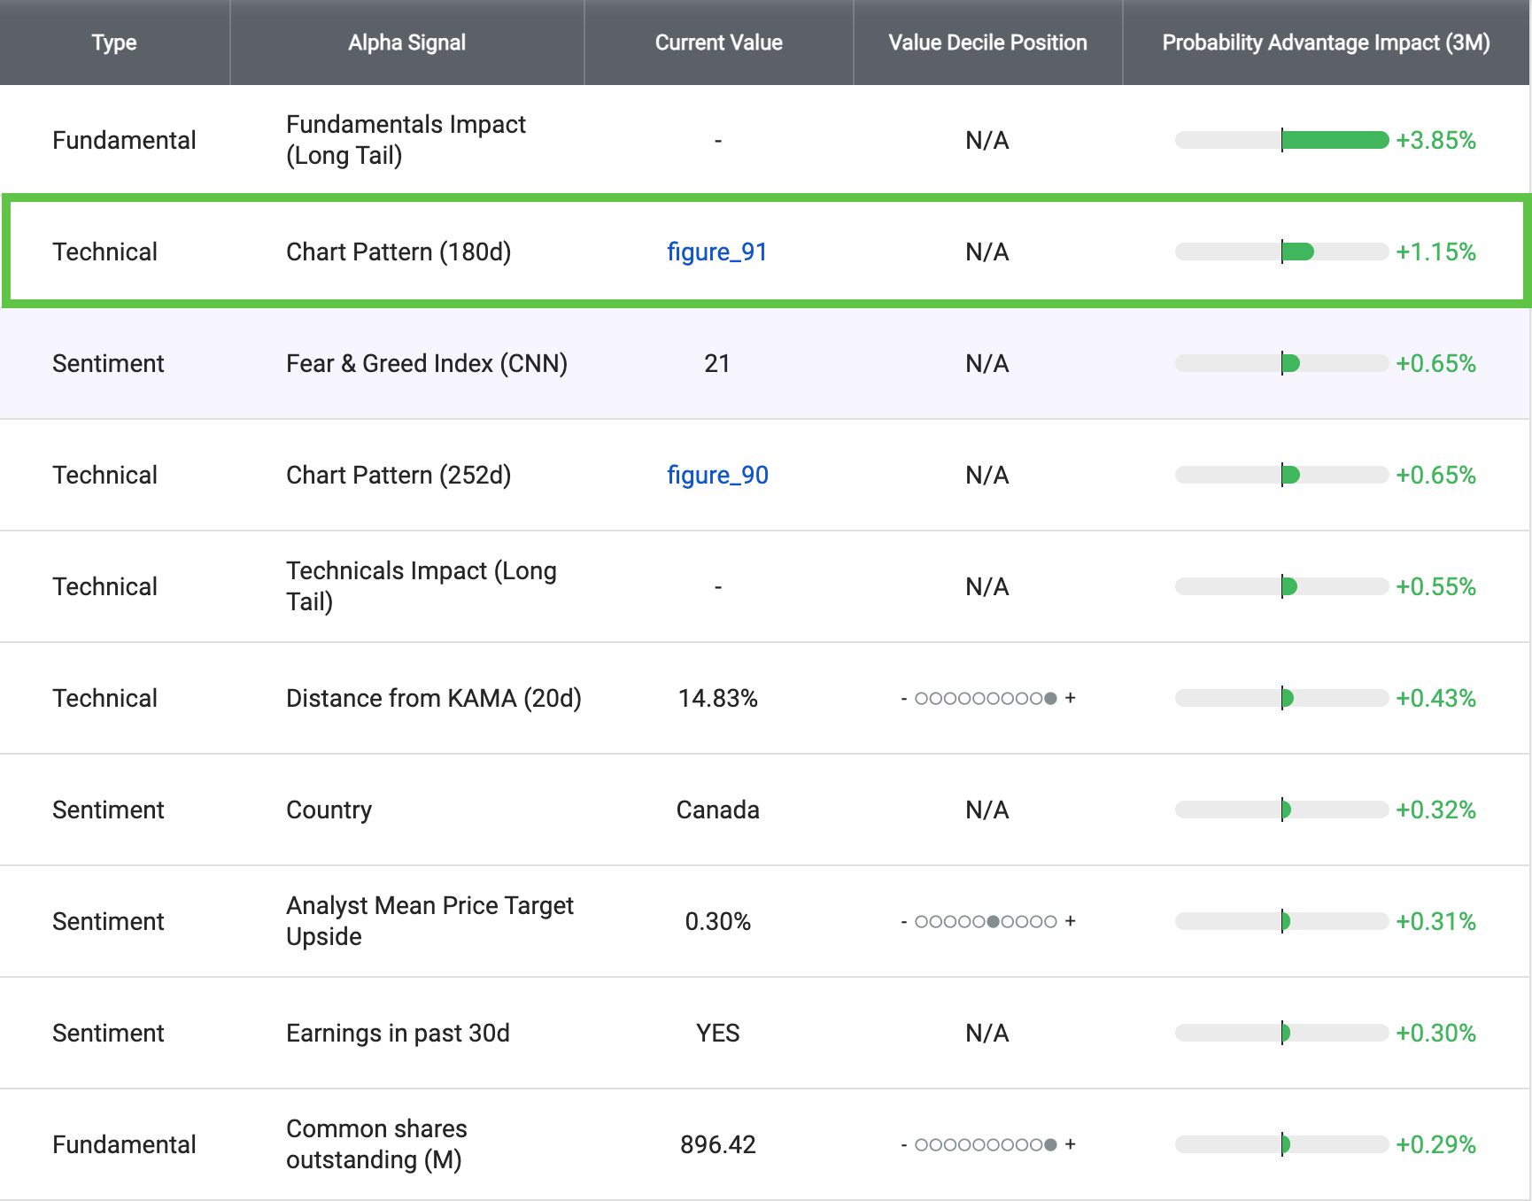This screenshot has height=1201, width=1532.
Task: Click the plus symbol beside KAMA decile dots
Action: 1072,698
